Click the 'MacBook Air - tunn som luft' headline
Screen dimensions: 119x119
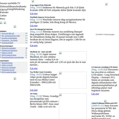pos(41,52)
